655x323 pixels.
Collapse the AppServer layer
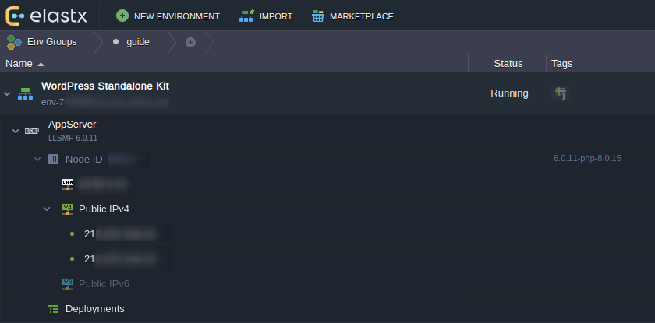(x=16, y=131)
